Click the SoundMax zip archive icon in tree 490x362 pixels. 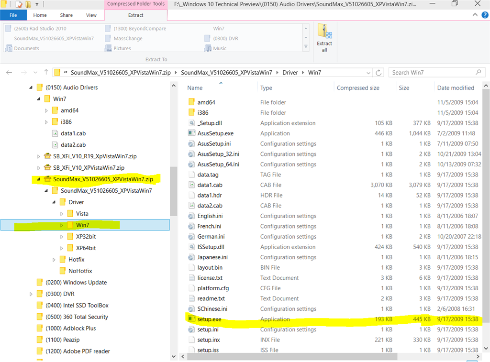47,179
